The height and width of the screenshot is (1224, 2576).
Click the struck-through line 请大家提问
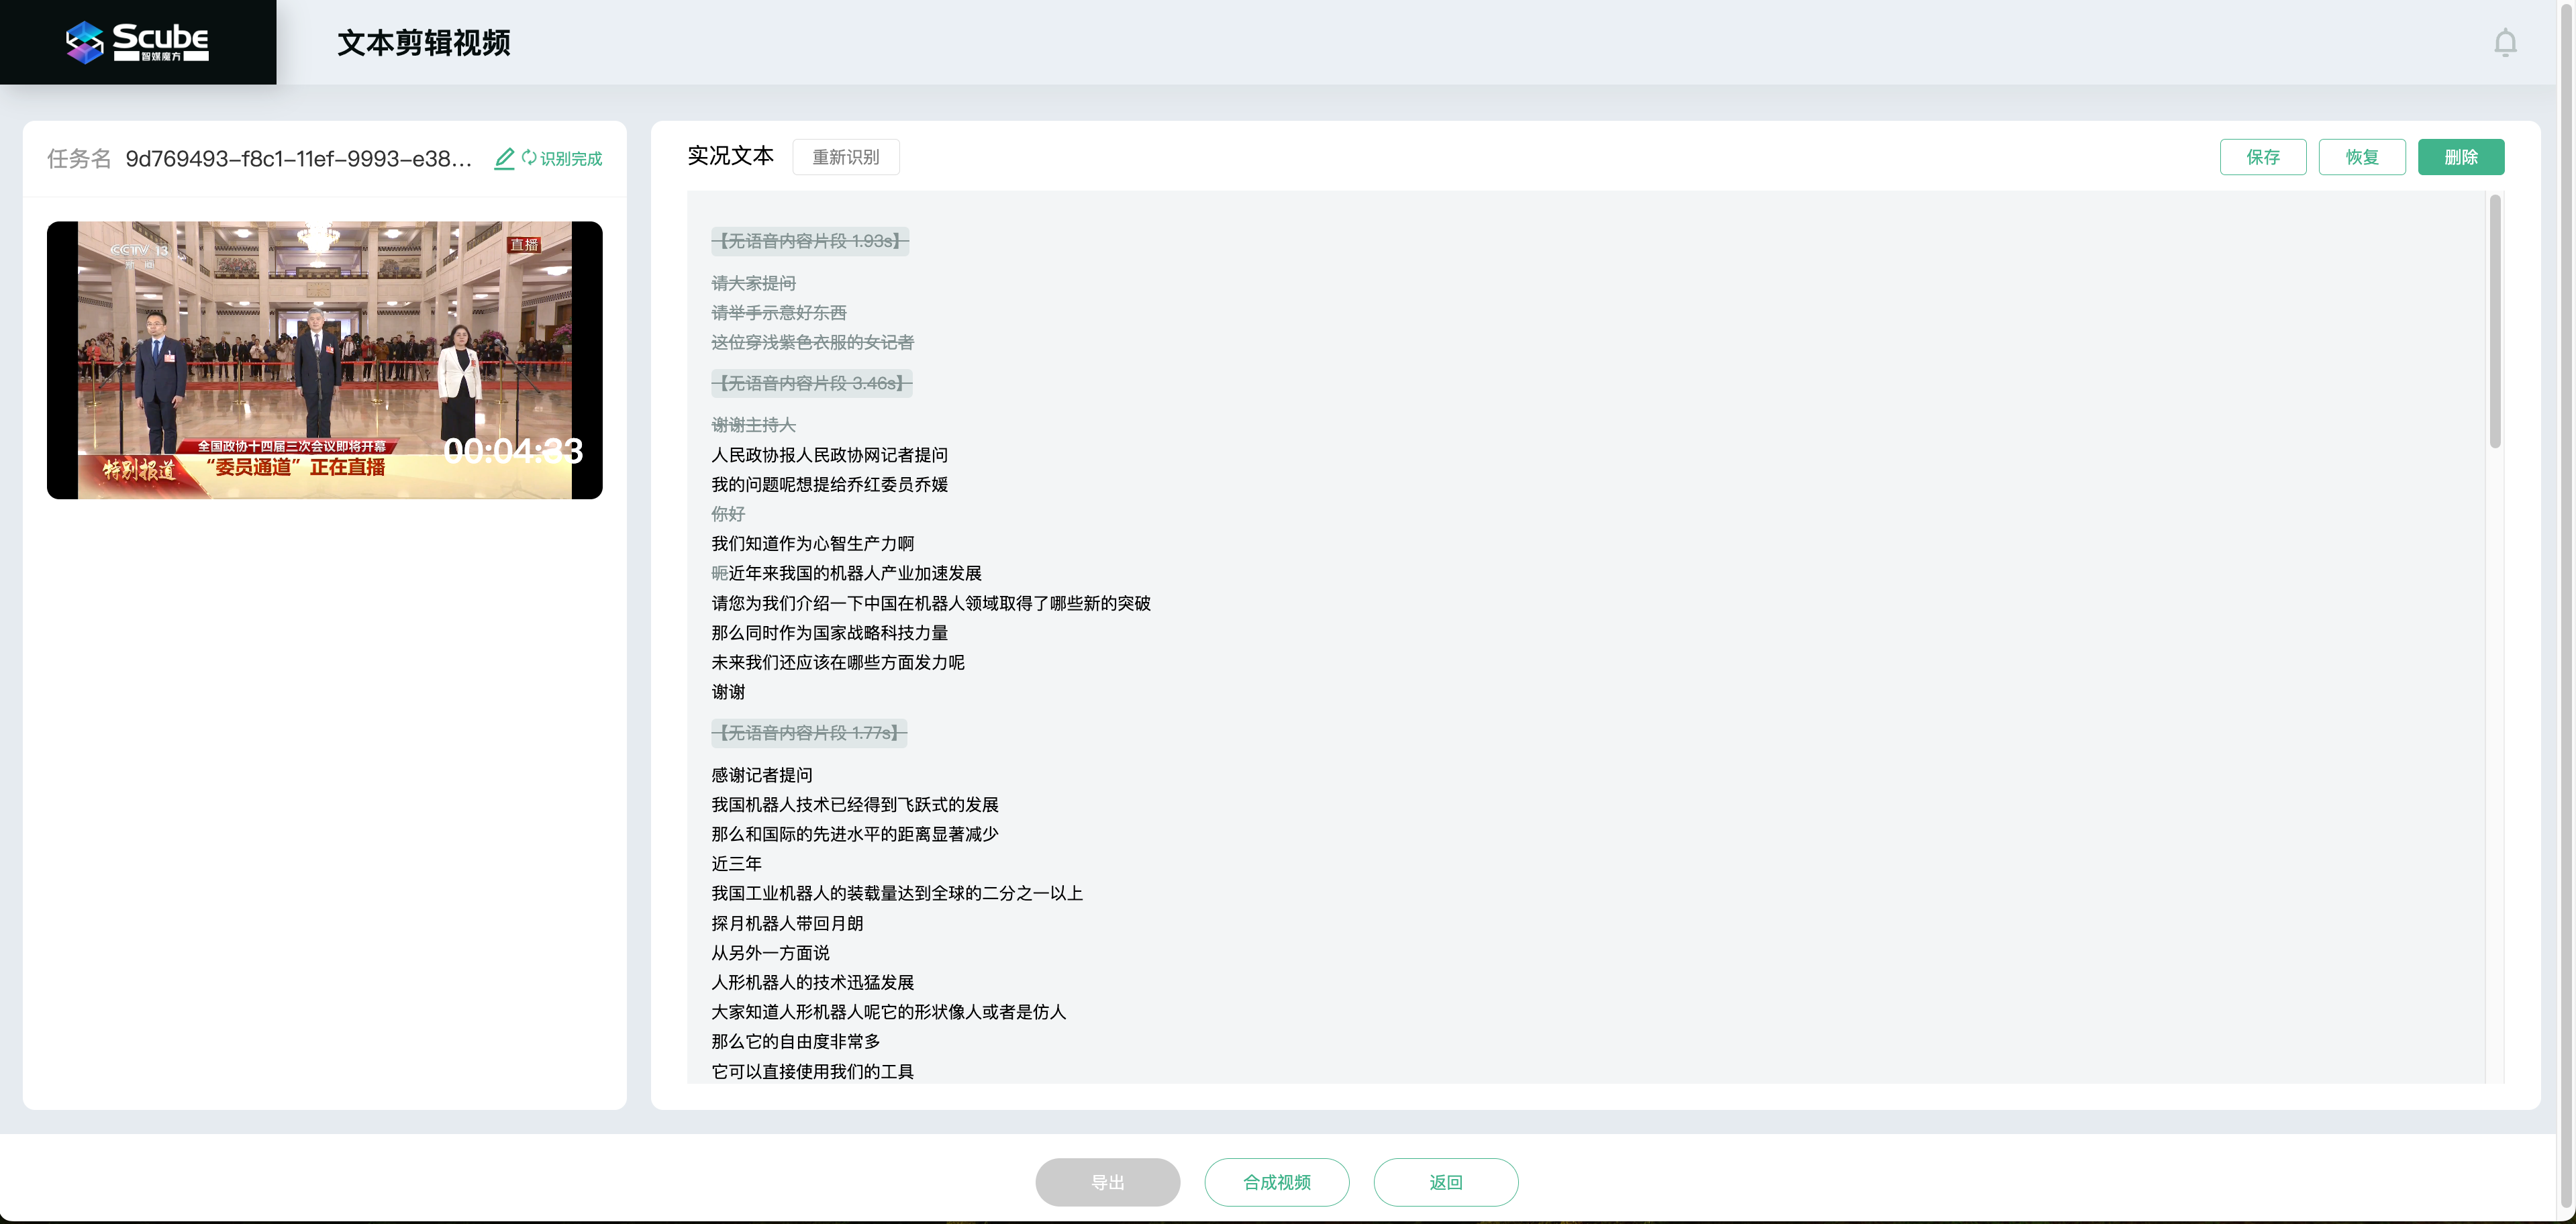(x=753, y=283)
